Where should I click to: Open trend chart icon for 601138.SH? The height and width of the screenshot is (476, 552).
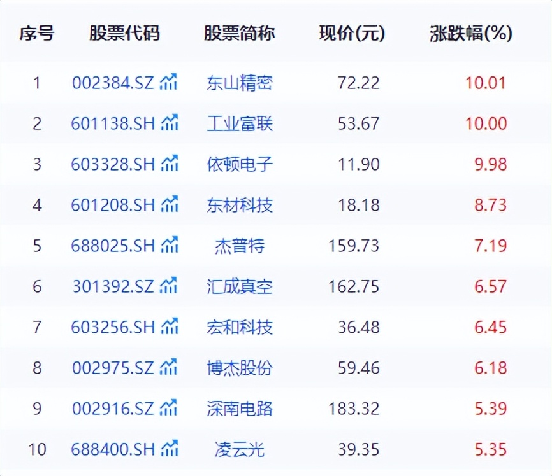[x=169, y=123]
